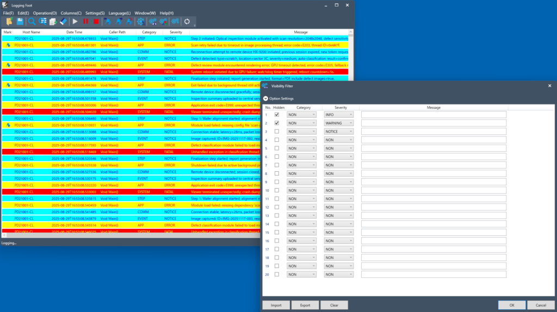Uncheck the Hidden checkbox in row 1
The image size is (557, 312).
click(277, 115)
